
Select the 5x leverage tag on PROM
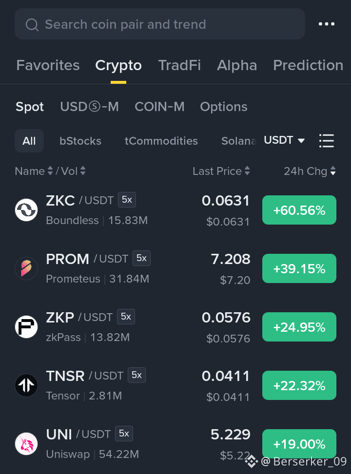(x=141, y=258)
